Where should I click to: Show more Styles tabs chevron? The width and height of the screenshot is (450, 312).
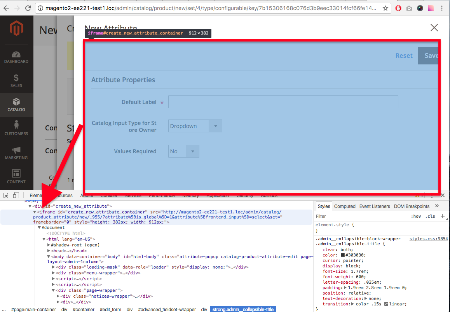pyautogui.click(x=437, y=206)
